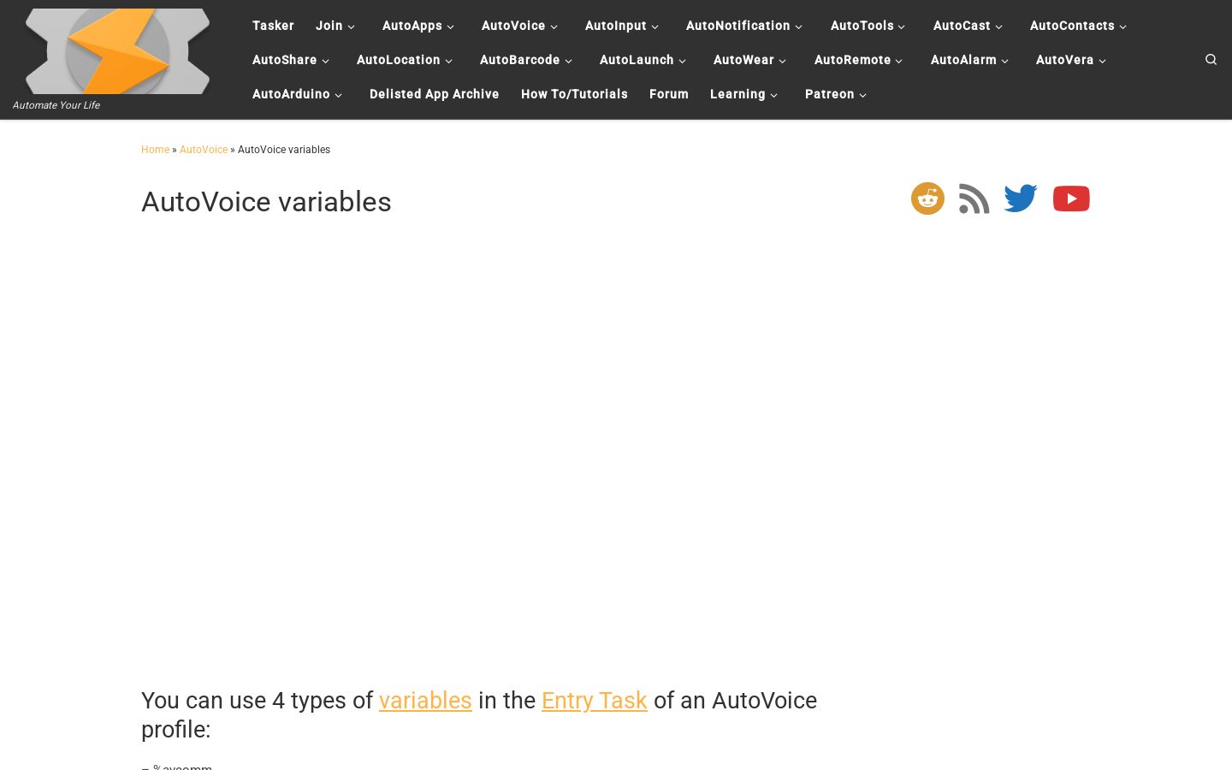The width and height of the screenshot is (1232, 770).
Task: Expand the AutoNotification submenu chevron
Action: [798, 27]
